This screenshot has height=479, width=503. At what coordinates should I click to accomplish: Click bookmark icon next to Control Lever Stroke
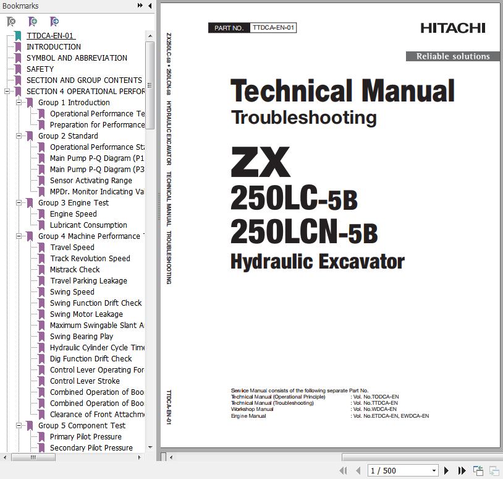coord(41,381)
